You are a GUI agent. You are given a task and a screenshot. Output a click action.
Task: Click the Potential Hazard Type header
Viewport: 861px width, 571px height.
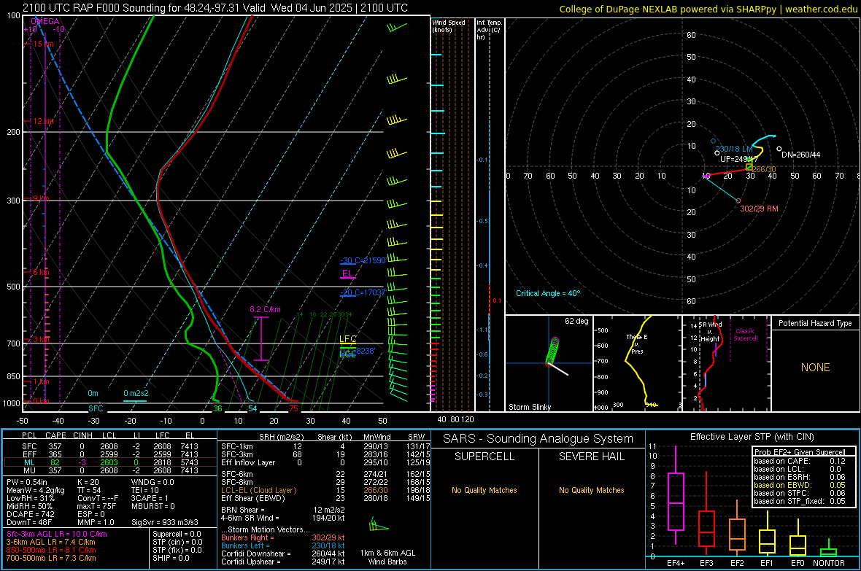815,323
